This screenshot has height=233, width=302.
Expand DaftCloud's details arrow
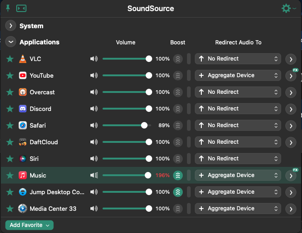[291, 142]
